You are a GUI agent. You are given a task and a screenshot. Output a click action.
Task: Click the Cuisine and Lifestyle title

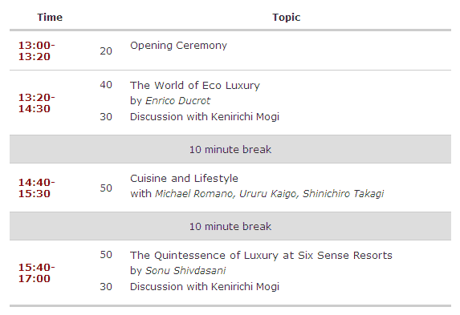(x=184, y=179)
